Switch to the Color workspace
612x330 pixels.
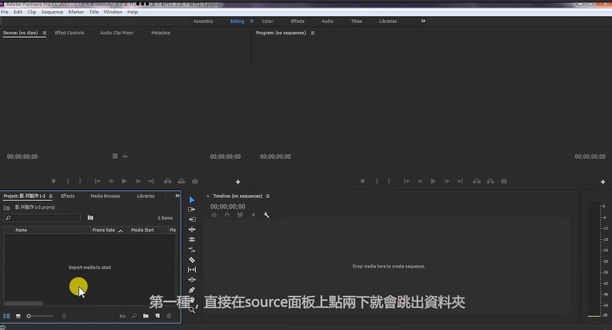pos(268,21)
